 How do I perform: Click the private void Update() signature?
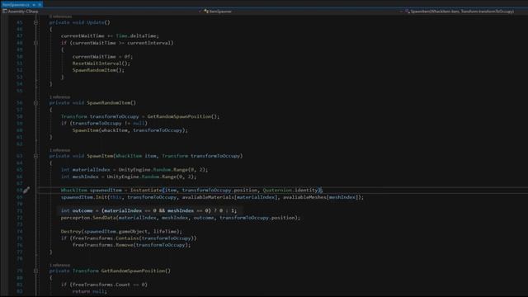80,22
